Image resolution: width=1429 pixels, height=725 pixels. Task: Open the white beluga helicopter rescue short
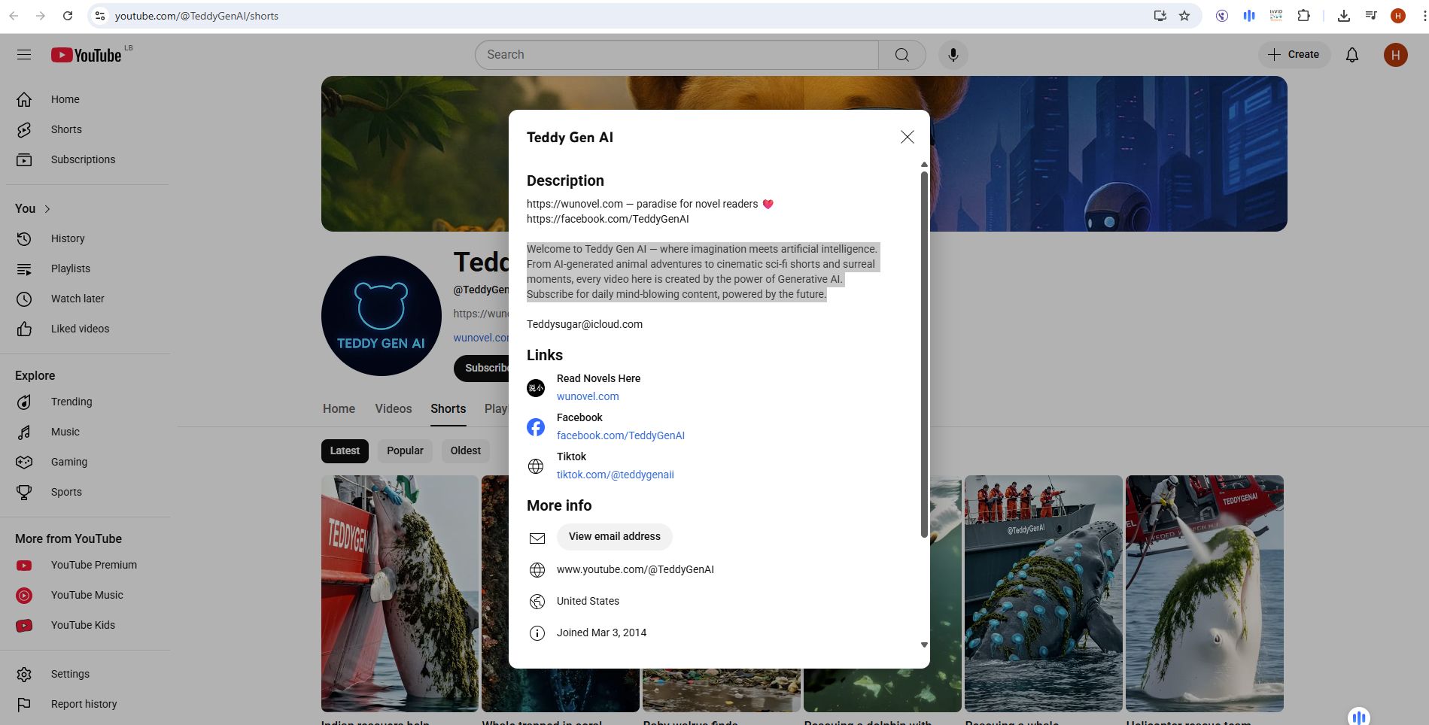[1204, 593]
